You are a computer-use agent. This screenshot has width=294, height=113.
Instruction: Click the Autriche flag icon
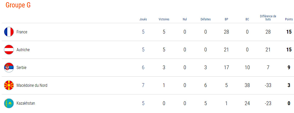pos(9,50)
